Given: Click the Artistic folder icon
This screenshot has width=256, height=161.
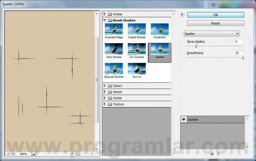Looking at the screenshot, I should [110, 14].
